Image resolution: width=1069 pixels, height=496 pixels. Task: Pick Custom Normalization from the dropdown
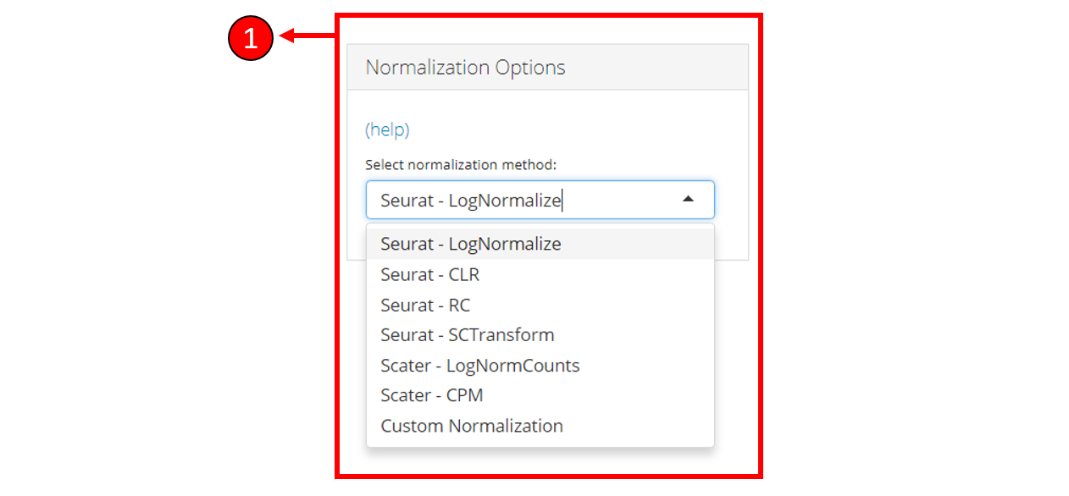472,426
